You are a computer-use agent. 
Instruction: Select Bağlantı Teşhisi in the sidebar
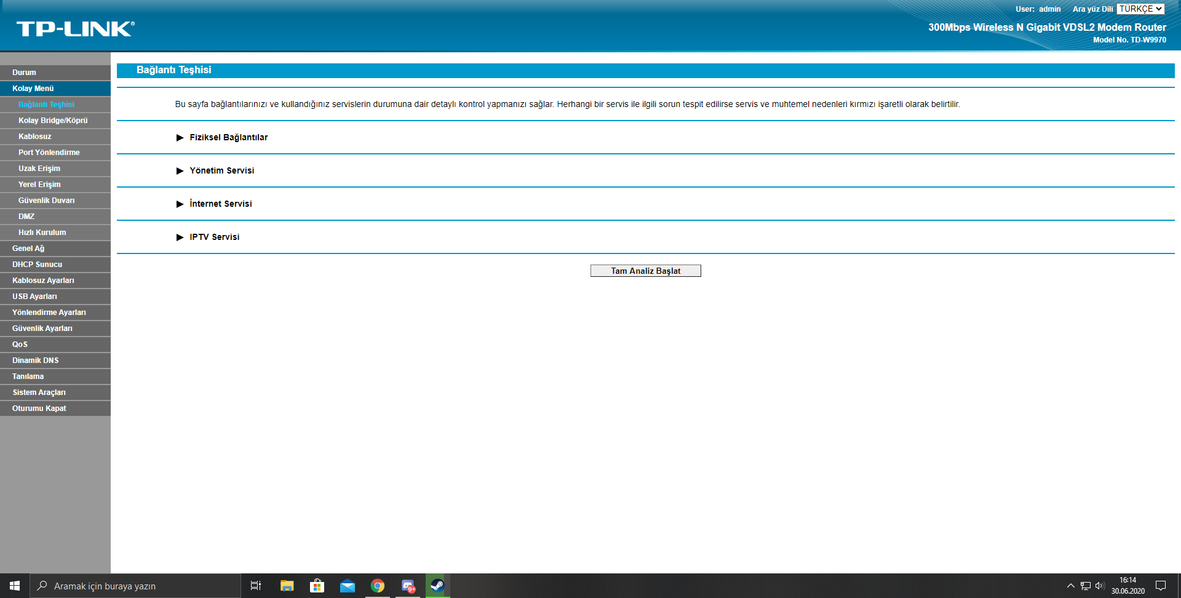click(x=55, y=105)
